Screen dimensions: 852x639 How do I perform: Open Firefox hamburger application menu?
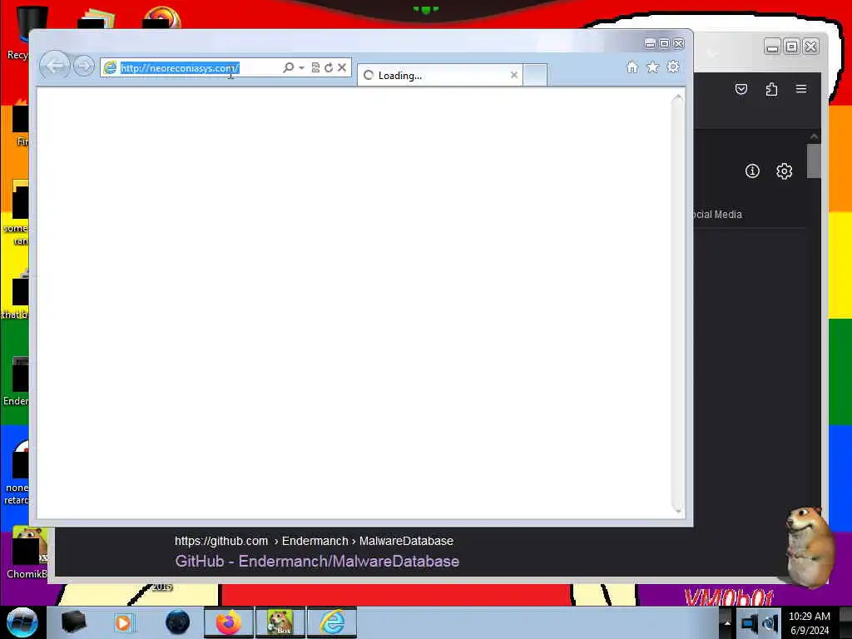(x=801, y=88)
